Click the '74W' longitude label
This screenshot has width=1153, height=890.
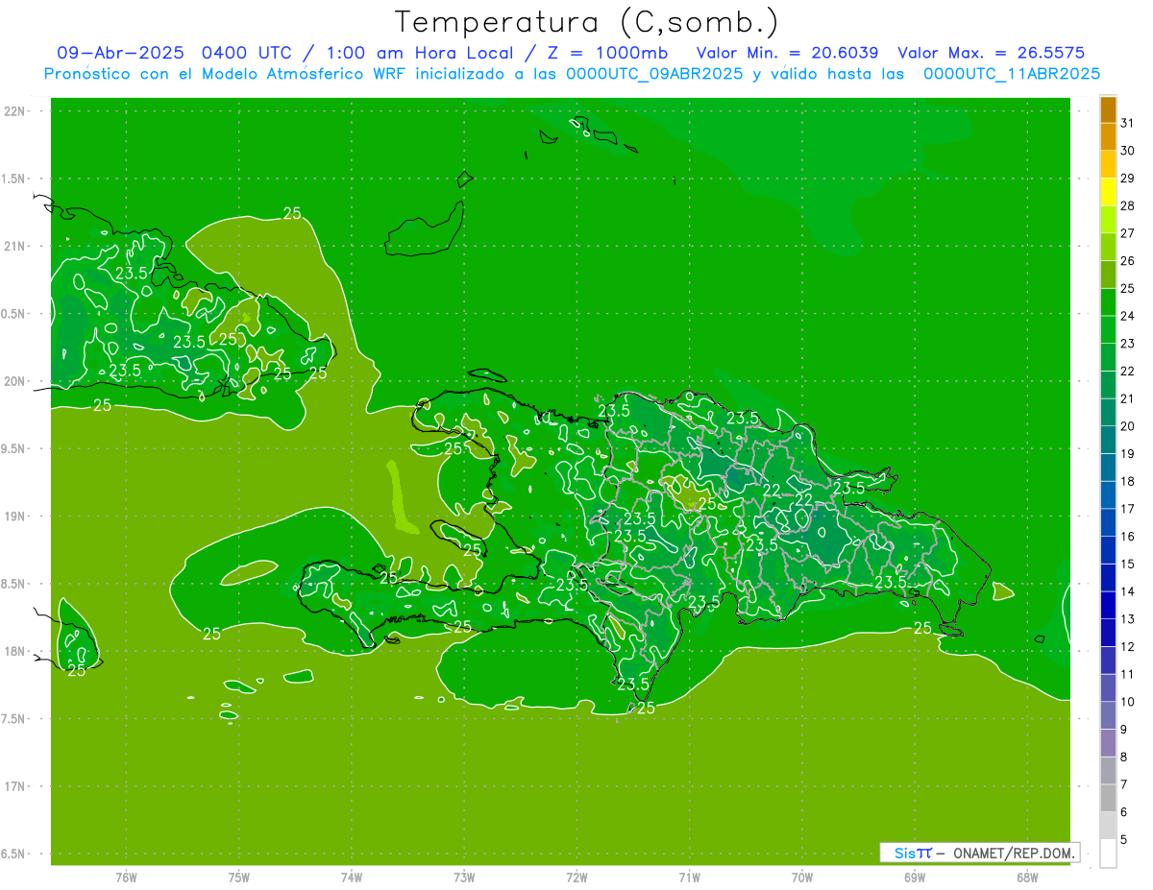[352, 877]
